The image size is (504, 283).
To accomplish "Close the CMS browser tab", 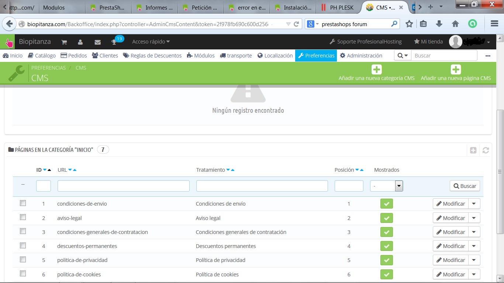I will 401,7.
